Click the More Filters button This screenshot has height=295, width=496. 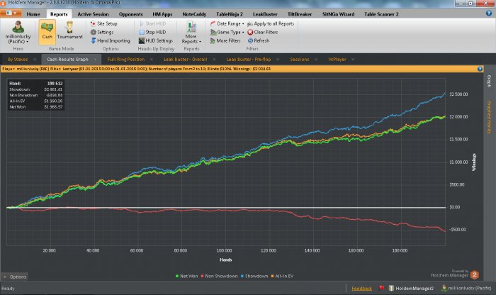tap(227, 40)
